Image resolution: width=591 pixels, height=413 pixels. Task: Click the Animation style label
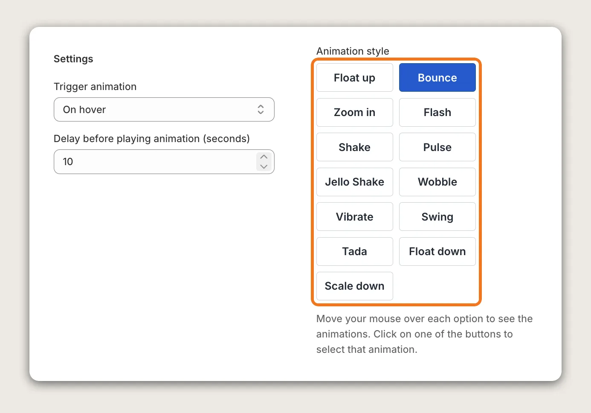[353, 51]
